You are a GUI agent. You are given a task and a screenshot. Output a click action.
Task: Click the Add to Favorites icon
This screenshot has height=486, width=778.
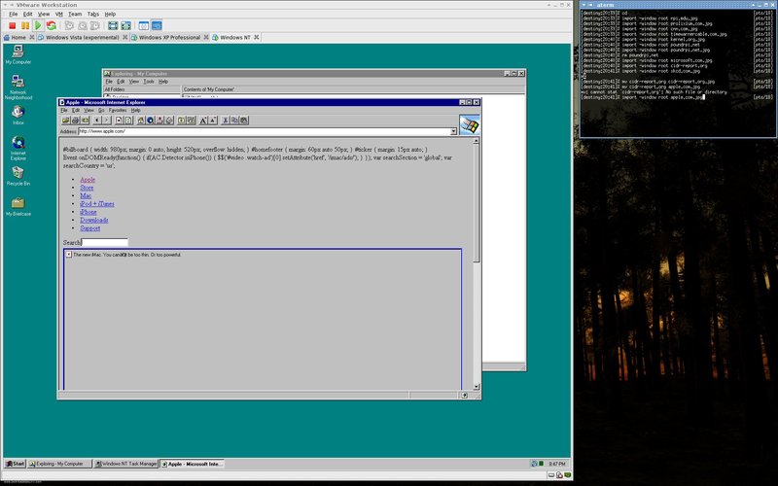[x=192, y=120]
